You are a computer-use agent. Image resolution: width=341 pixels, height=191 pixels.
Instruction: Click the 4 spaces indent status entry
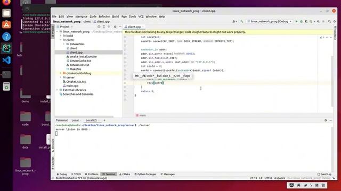pyautogui.click(x=279, y=178)
